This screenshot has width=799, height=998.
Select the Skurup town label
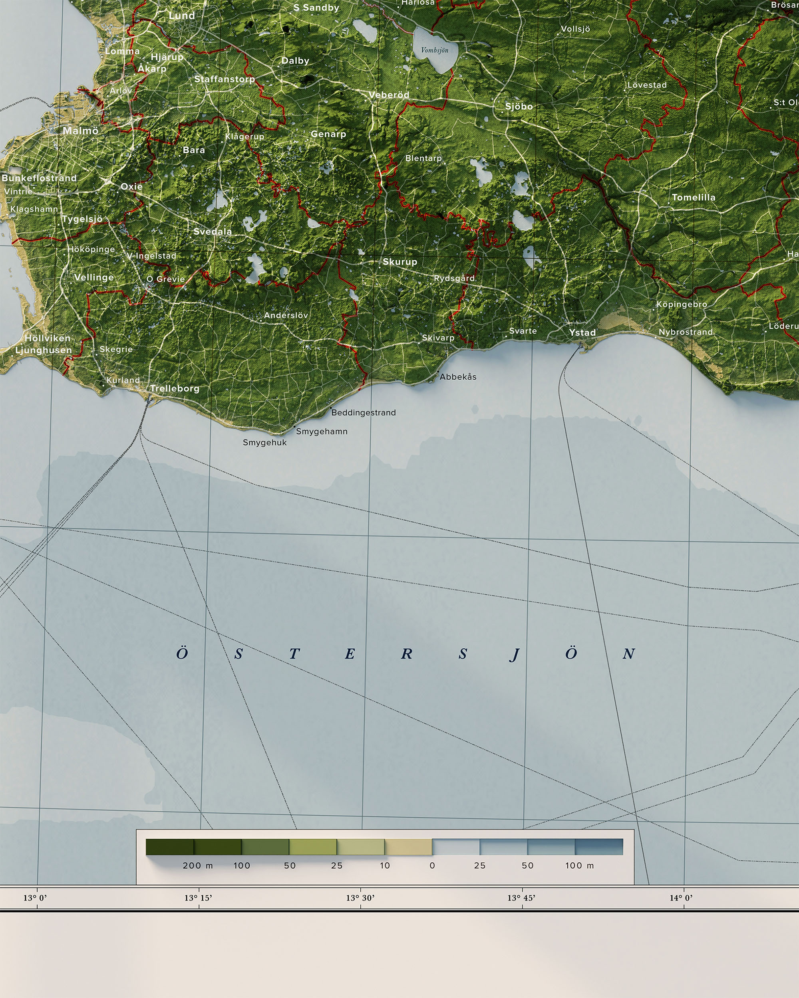[401, 261]
